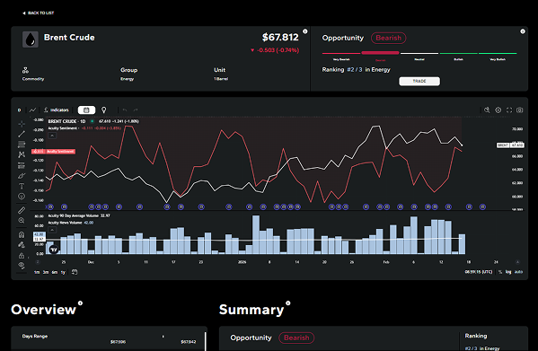
Task: Open the Fibonacci retracement tool
Action: coord(22,145)
